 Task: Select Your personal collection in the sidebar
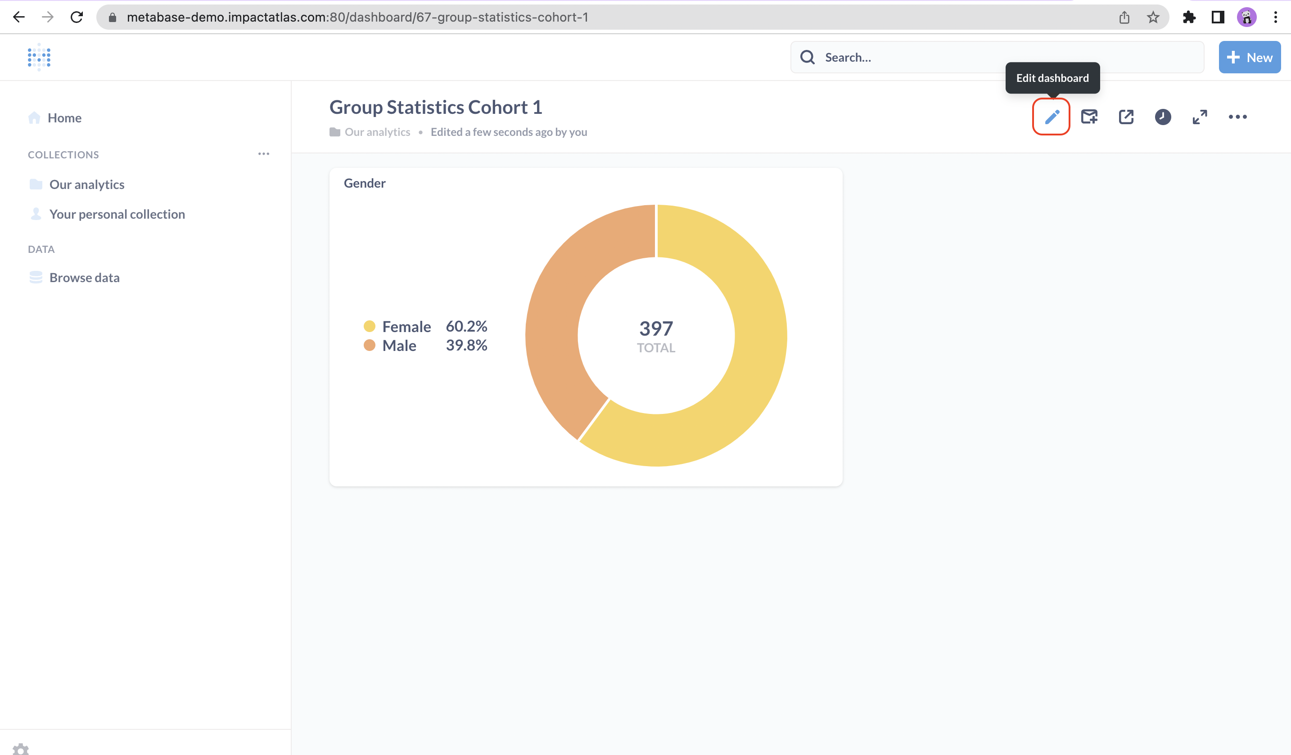[117, 214]
